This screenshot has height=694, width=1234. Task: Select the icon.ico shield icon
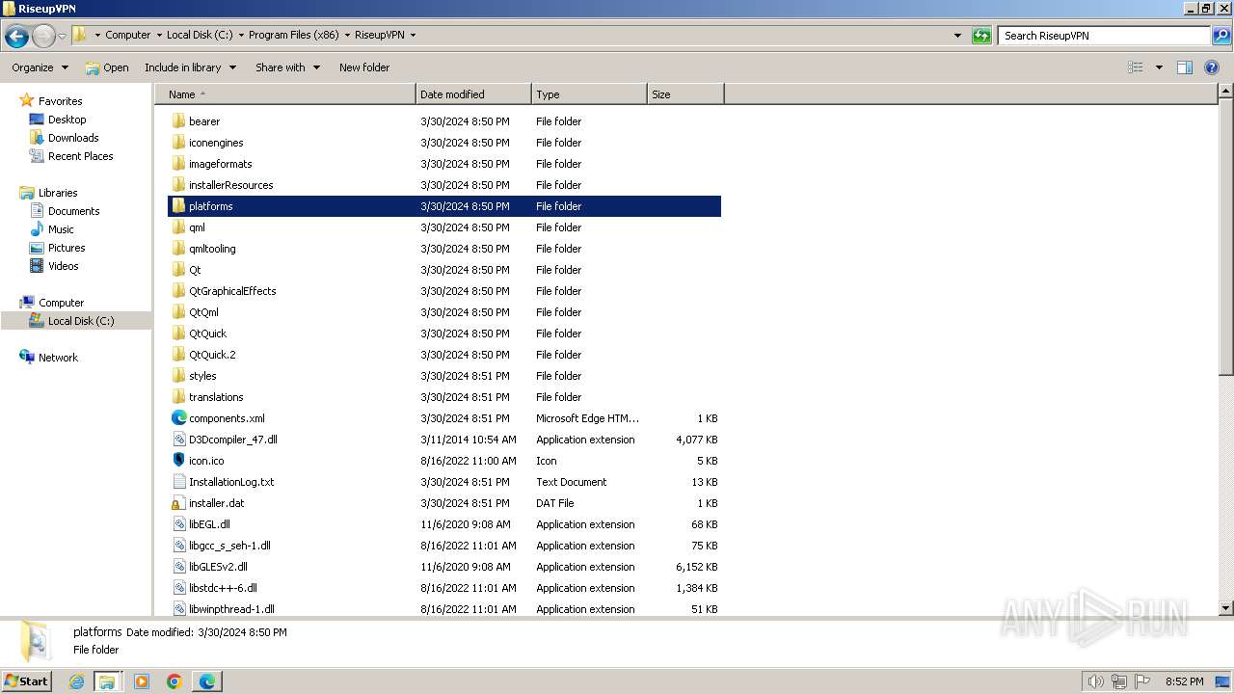178,461
